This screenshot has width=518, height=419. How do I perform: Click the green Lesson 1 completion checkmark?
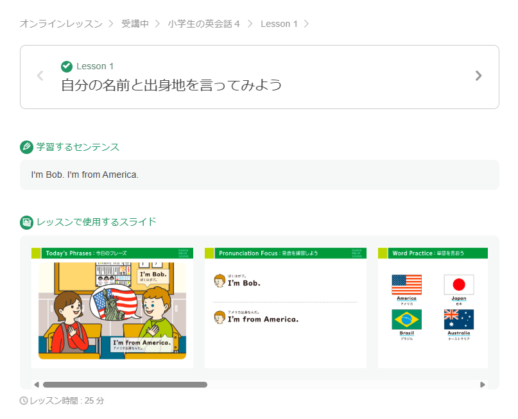67,66
